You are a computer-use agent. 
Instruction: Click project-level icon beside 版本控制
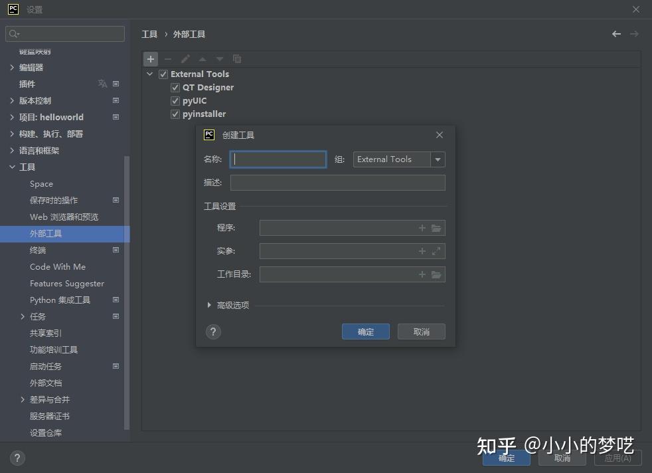(116, 101)
